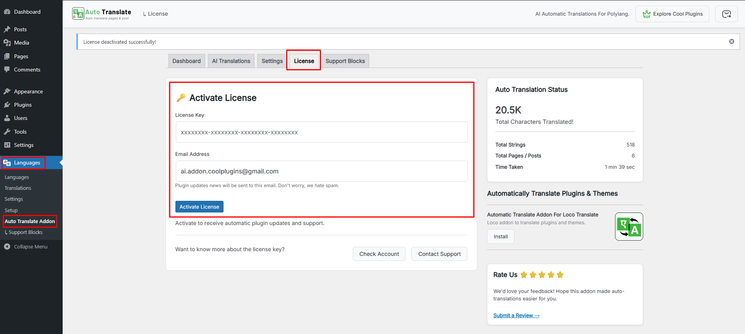Click the Settings sliders icon in sidebar
This screenshot has height=334, width=745.
pos(7,145)
